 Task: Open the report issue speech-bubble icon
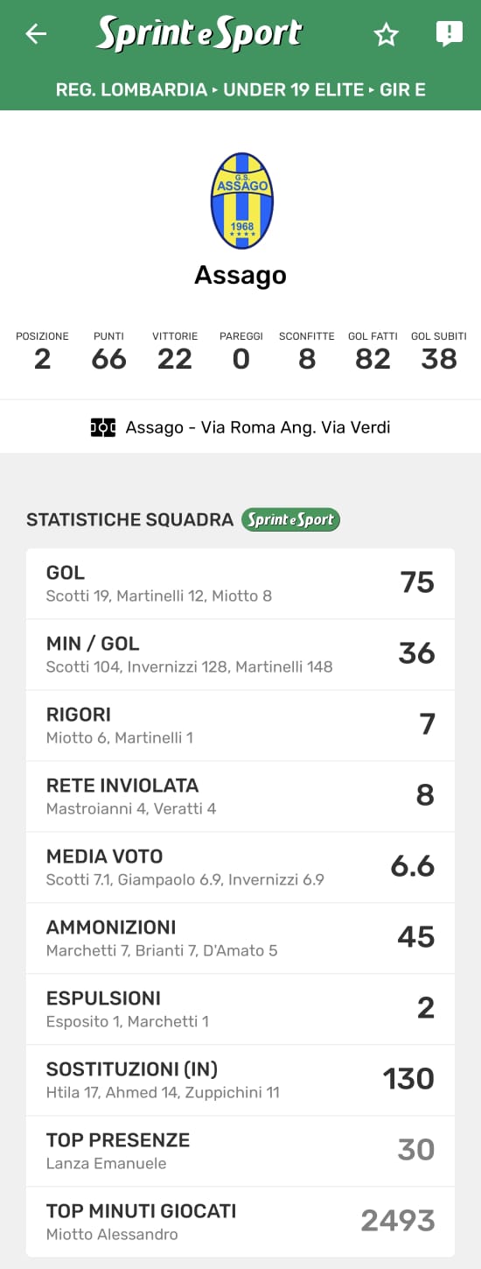(450, 34)
